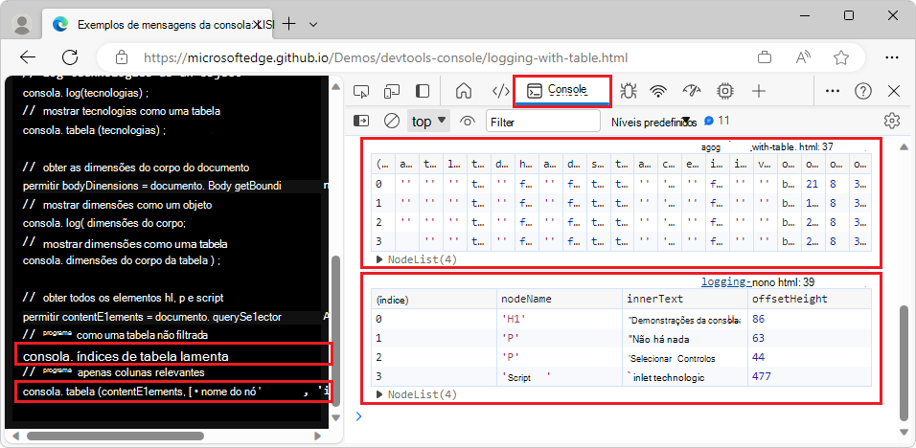Toggle device emulation mode

[x=392, y=91]
